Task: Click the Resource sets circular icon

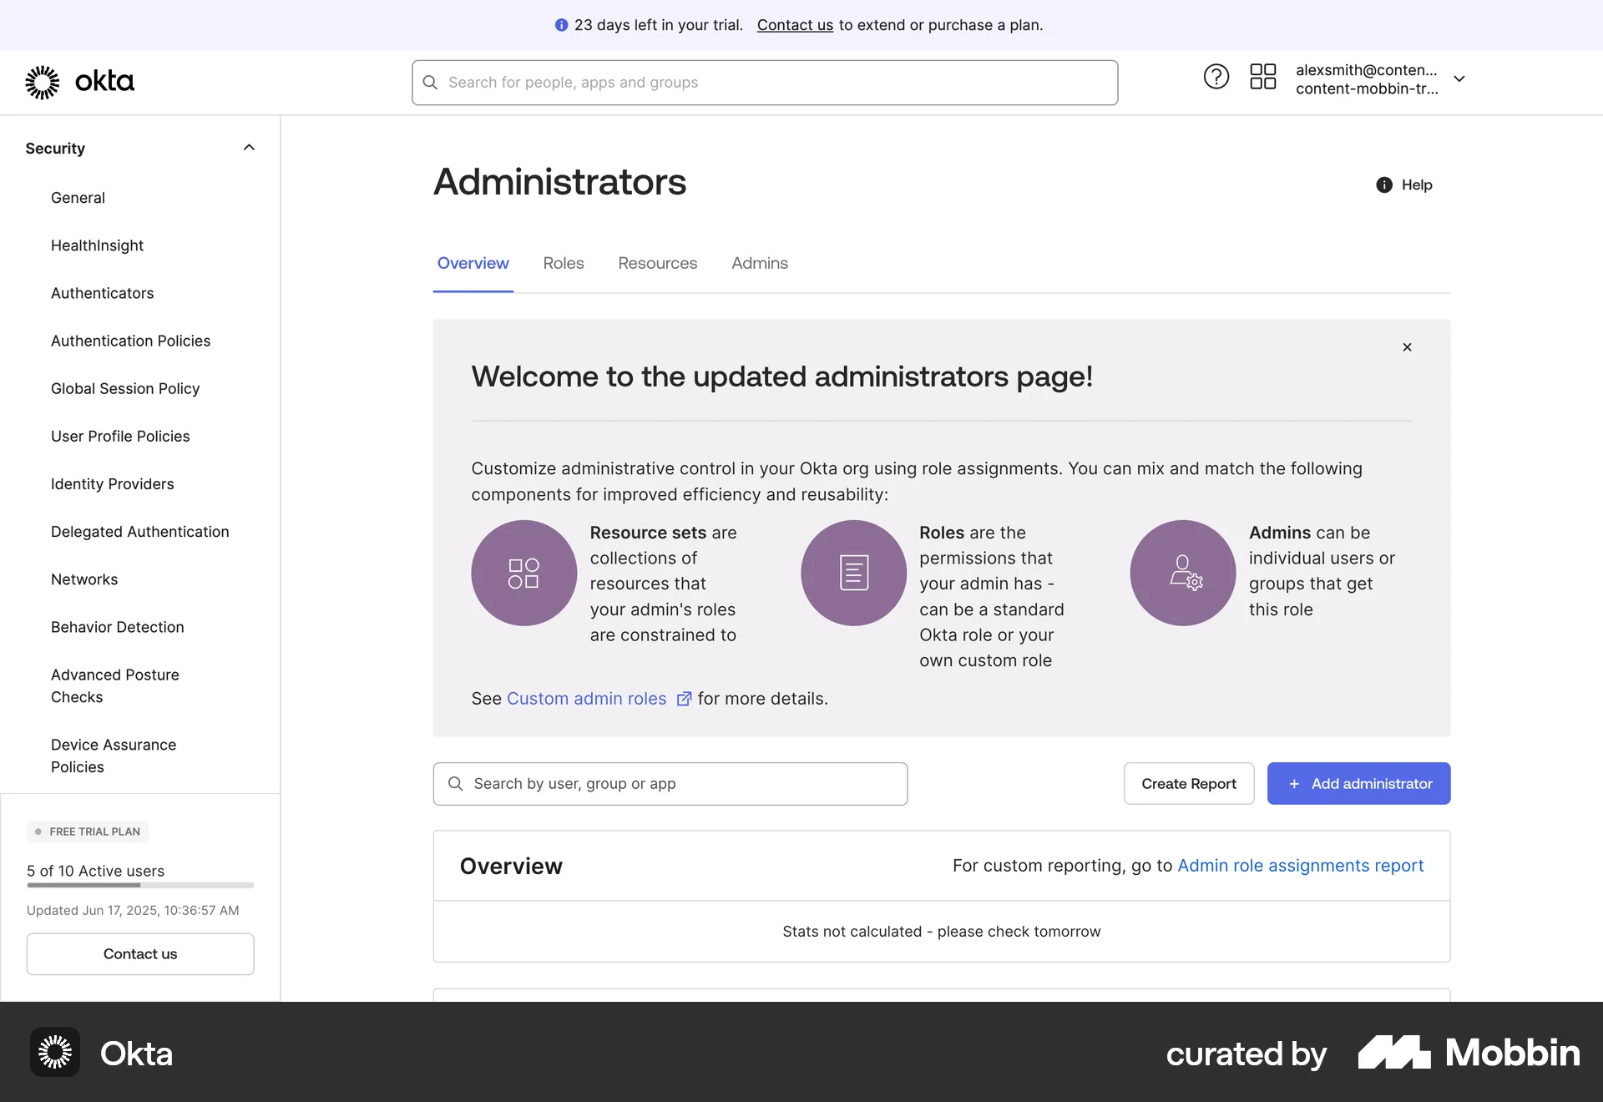Action: [523, 573]
